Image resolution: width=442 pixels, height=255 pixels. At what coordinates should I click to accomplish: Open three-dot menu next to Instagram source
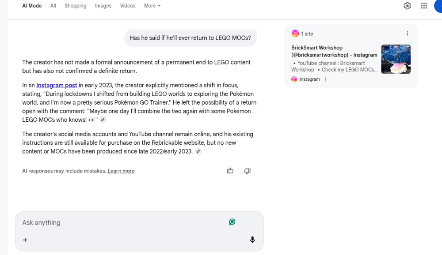326,79
